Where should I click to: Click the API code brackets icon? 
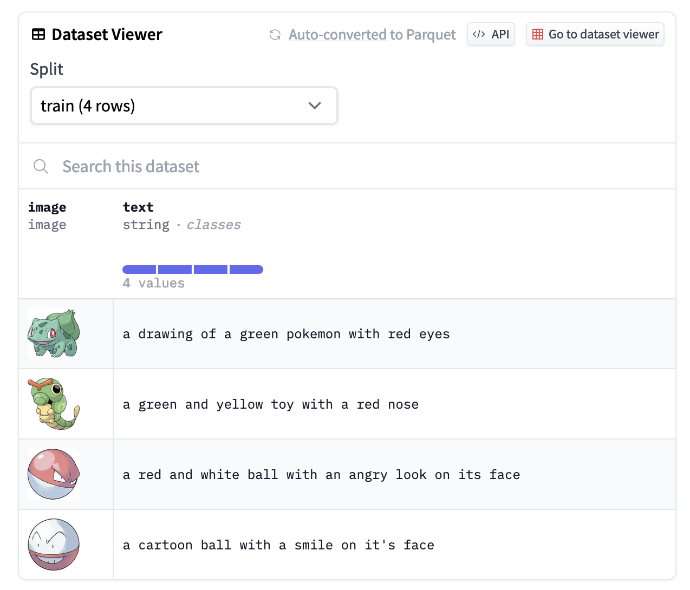[479, 35]
